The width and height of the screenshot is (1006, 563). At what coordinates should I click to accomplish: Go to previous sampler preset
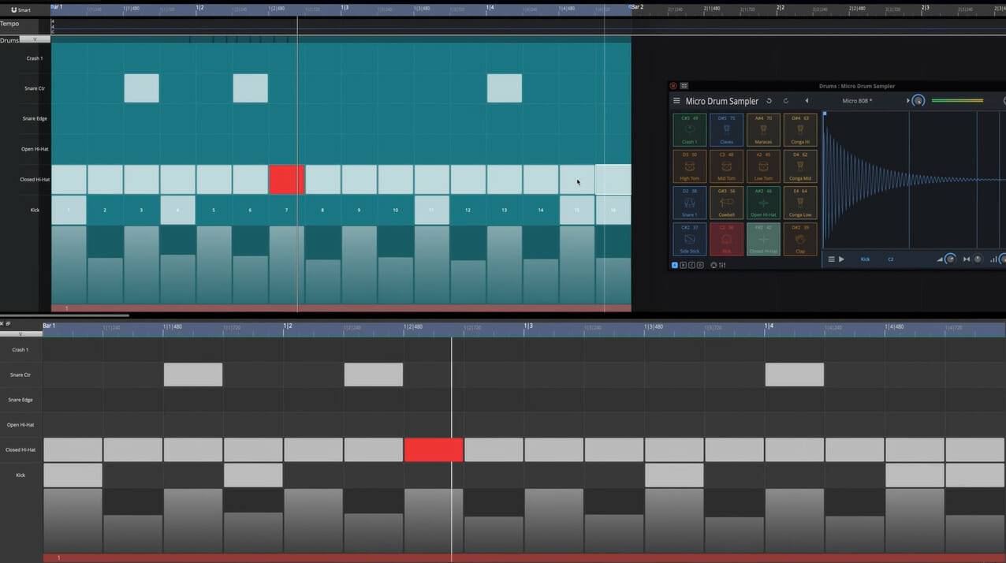pos(807,101)
